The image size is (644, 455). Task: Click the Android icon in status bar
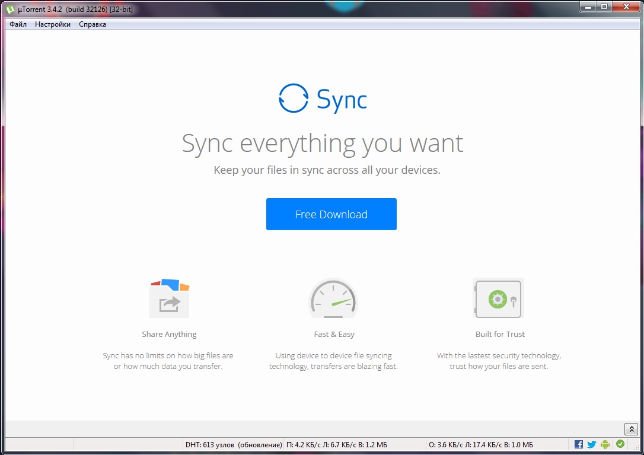(605, 444)
